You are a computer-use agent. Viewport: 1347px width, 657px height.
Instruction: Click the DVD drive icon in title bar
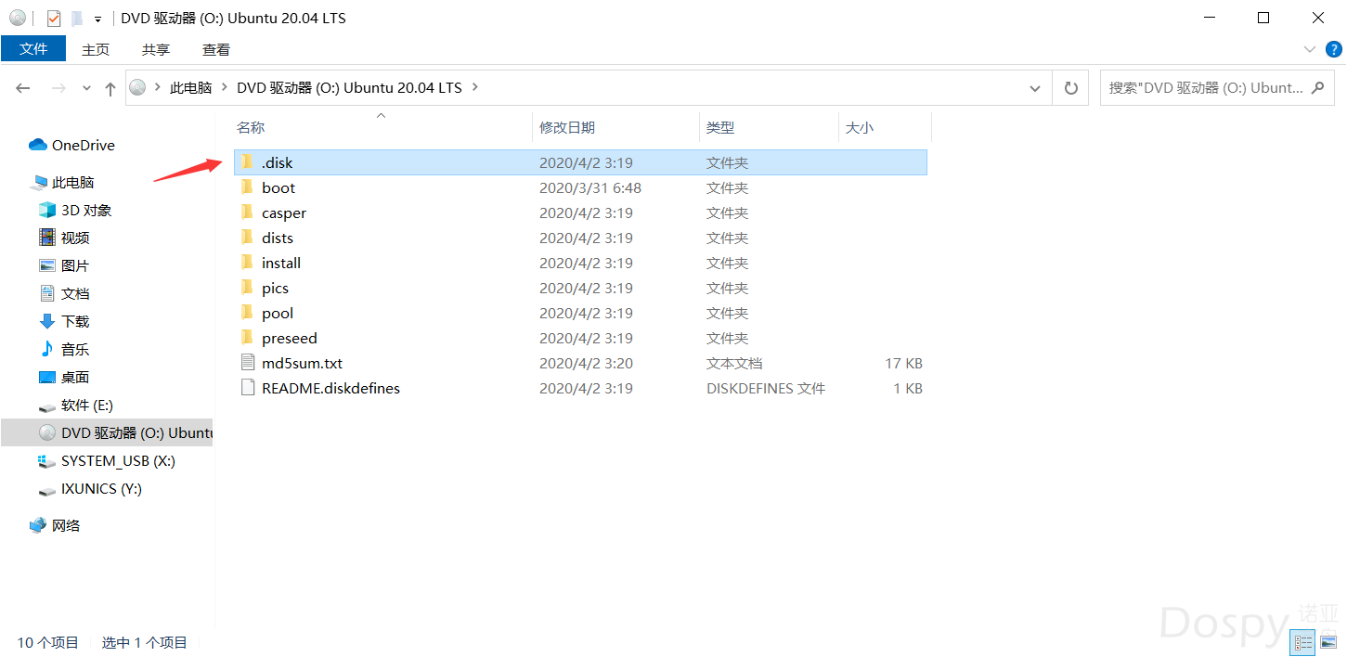(18, 18)
